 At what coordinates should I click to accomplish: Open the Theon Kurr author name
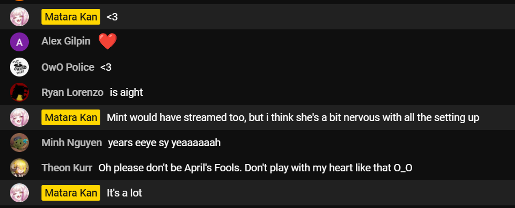[67, 168]
